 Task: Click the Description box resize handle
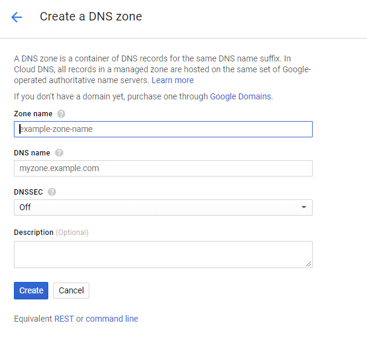pos(308,264)
